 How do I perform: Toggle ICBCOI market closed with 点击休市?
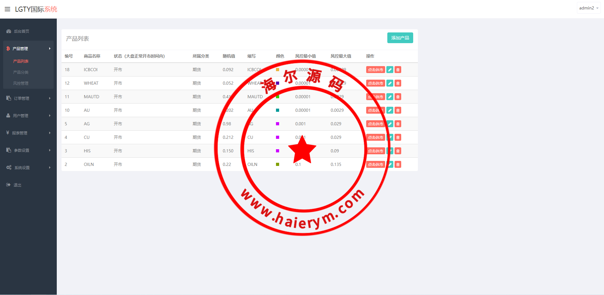click(x=375, y=70)
